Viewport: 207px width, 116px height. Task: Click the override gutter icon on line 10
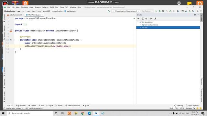pos(11,40)
